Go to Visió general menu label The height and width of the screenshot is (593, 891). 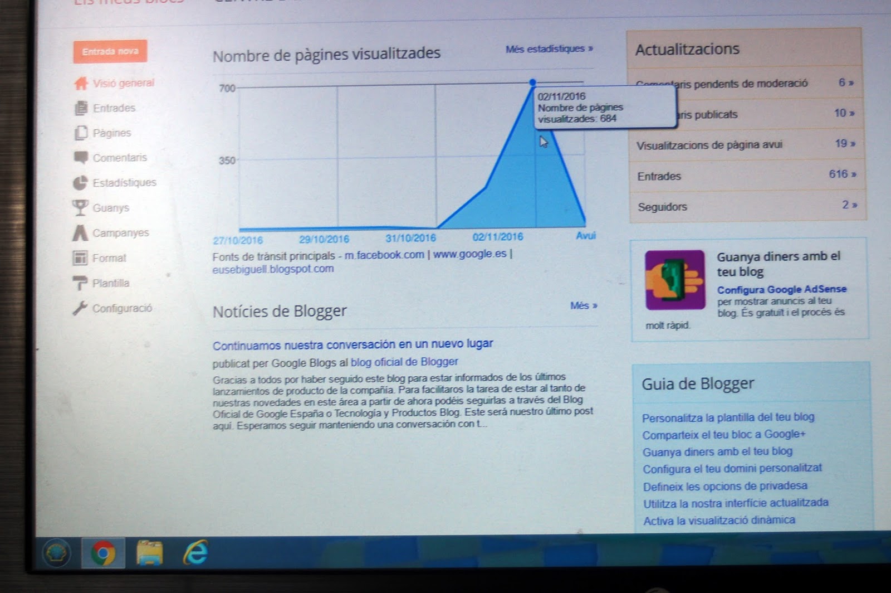click(x=124, y=83)
